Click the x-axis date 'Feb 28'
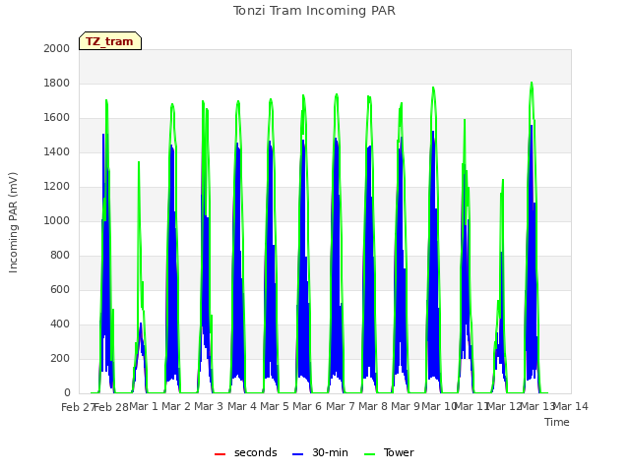The image size is (630, 472). [x=111, y=407]
